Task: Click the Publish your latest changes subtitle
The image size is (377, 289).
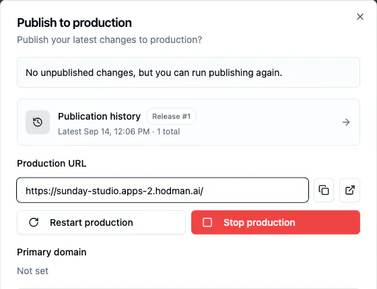Action: (109, 40)
